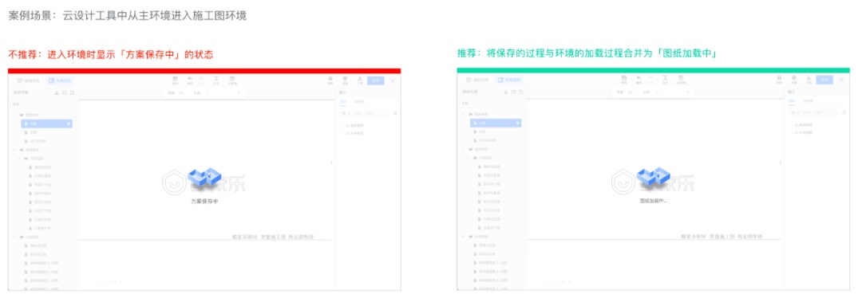
Task: Click drawing-list export icon in recommended example
Action: coord(506,92)
